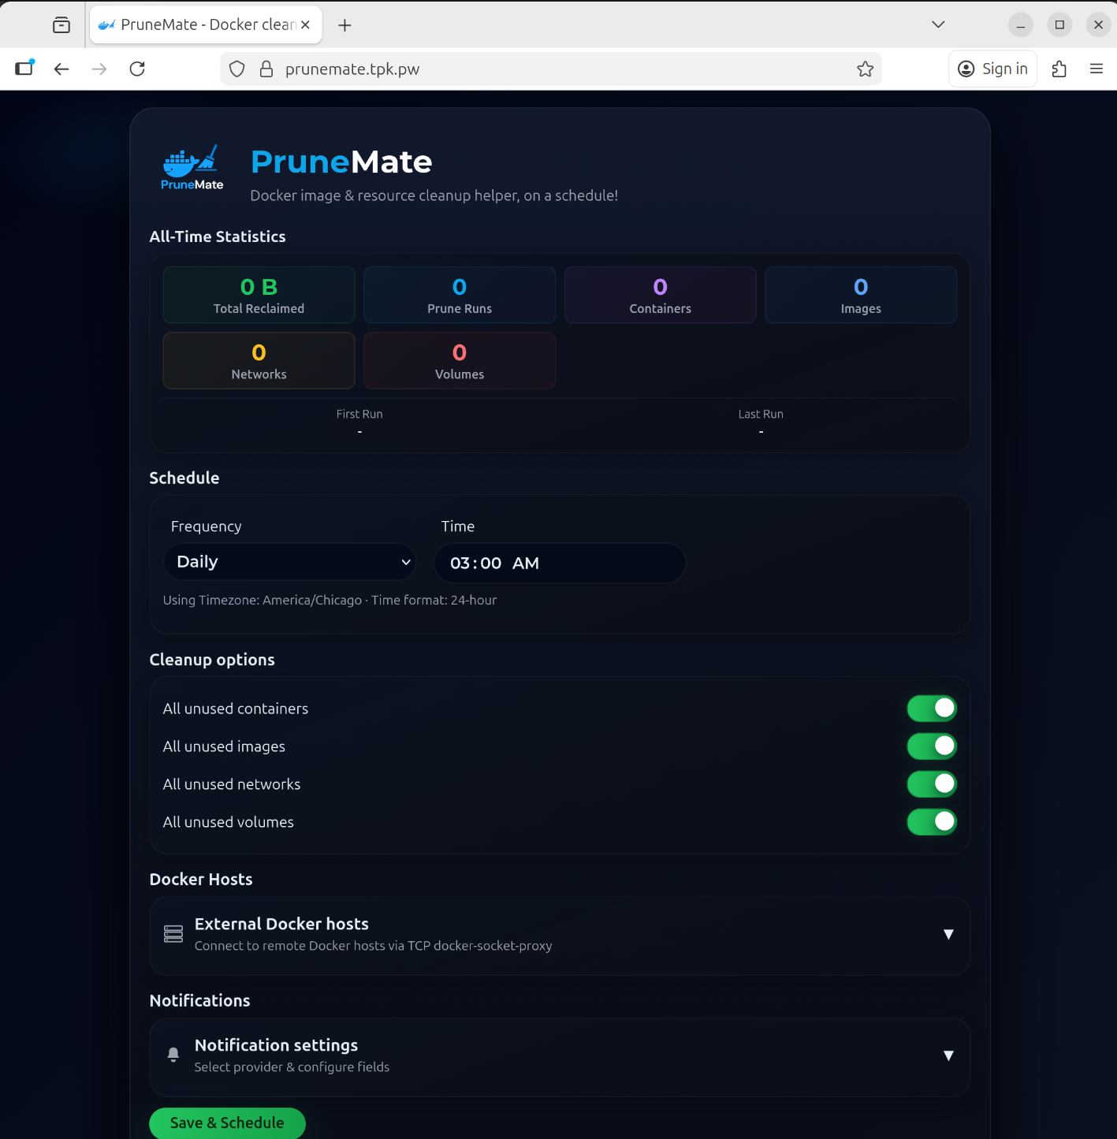Click the server icon beside External Docker hosts
Image resolution: width=1117 pixels, height=1139 pixels.
click(173, 934)
